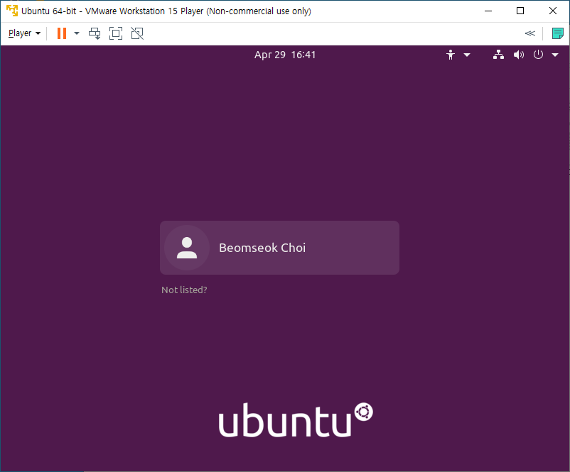Open the Ubuntu accessibility menu icon

tap(451, 55)
